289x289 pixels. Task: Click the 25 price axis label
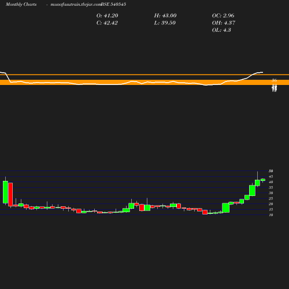click(x=271, y=198)
